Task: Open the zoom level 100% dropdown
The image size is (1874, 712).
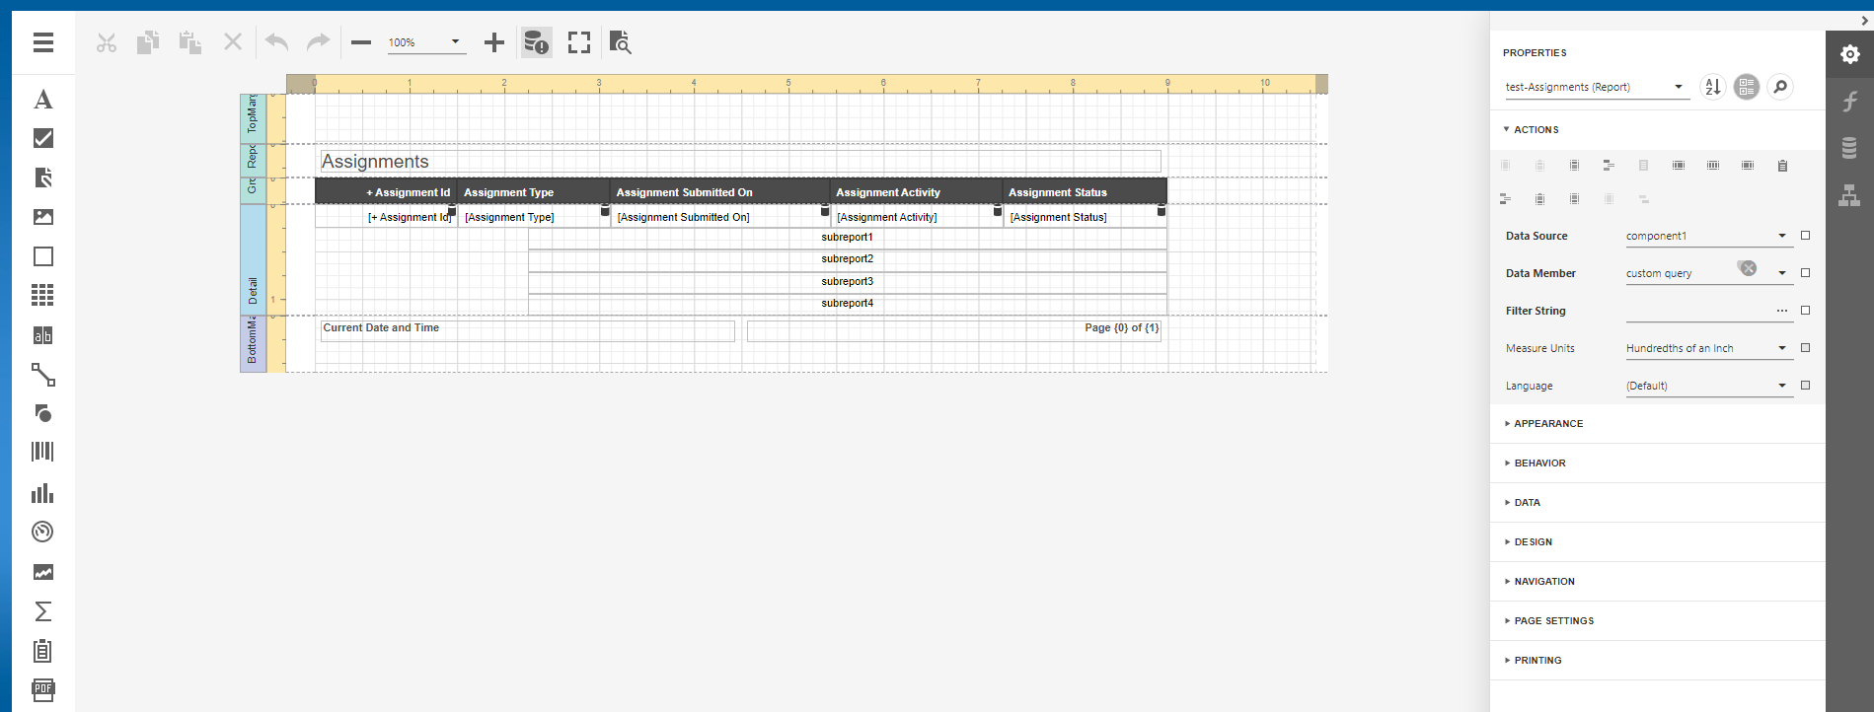Action: (455, 42)
